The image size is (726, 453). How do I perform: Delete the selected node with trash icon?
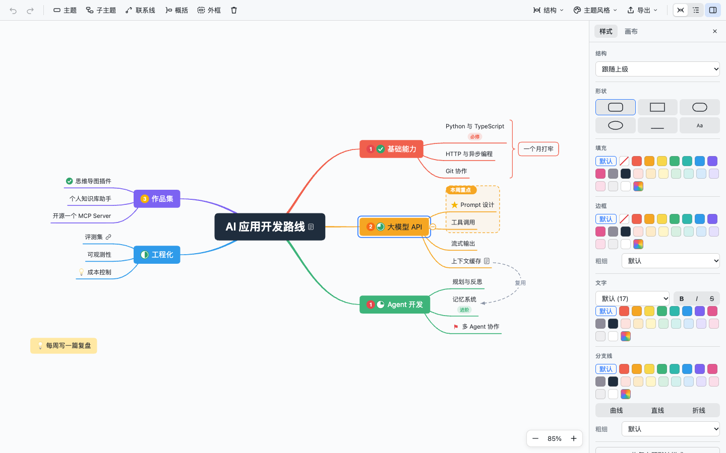(x=234, y=10)
